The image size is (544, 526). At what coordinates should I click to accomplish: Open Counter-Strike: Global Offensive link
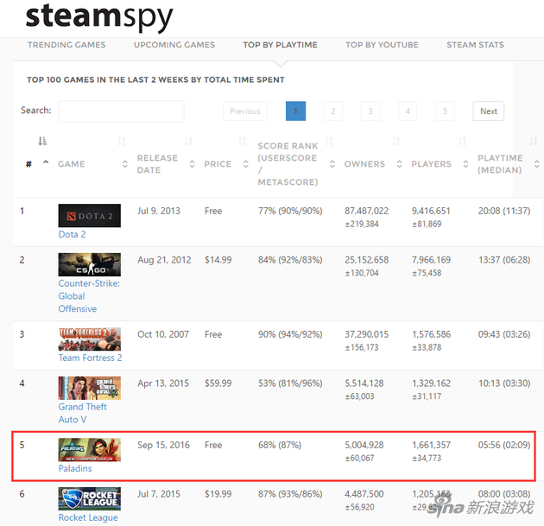point(89,296)
